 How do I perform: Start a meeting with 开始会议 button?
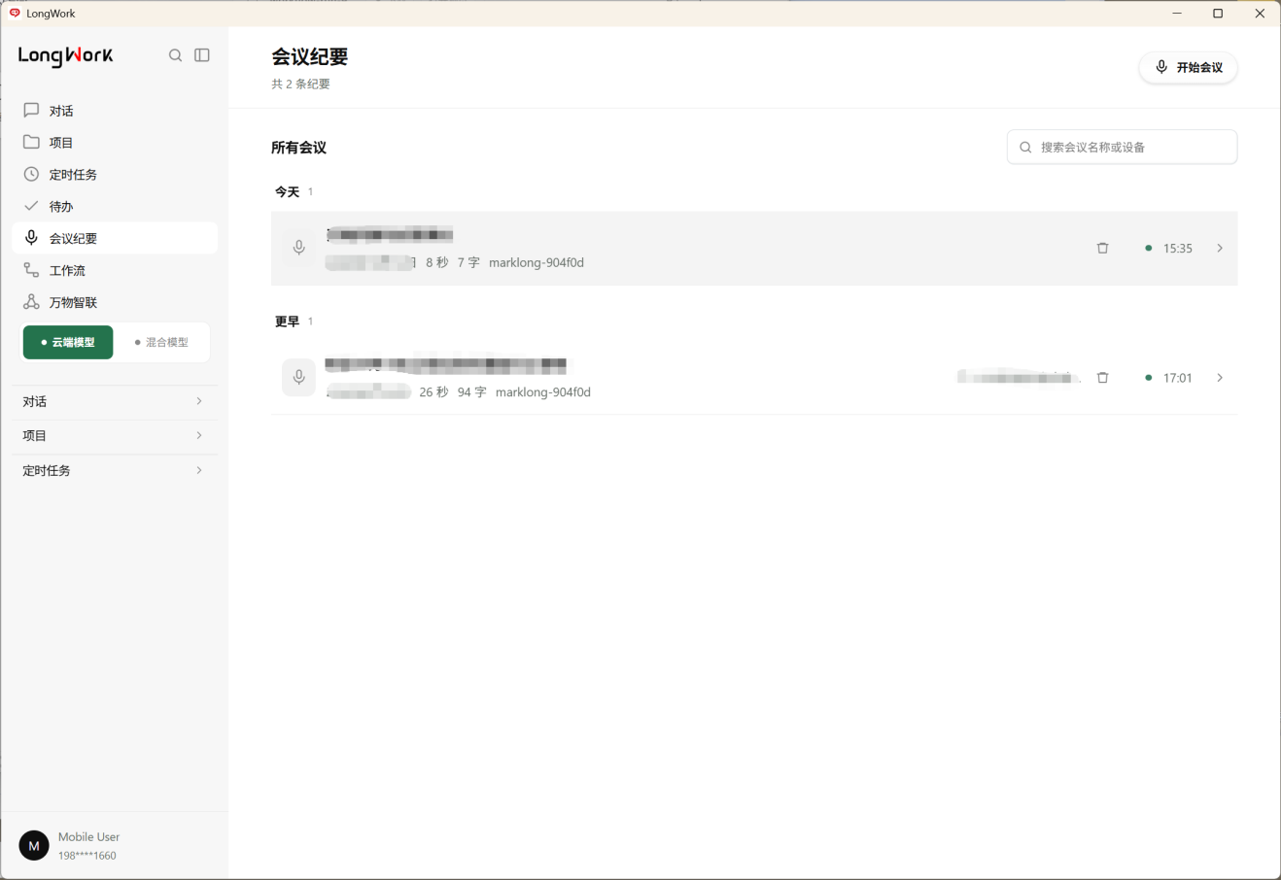[1188, 67]
